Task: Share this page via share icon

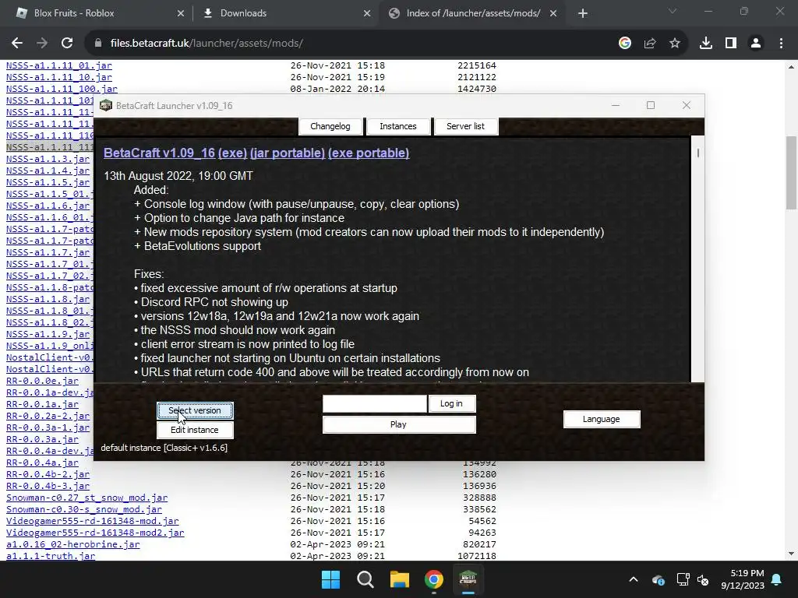Action: pos(650,44)
